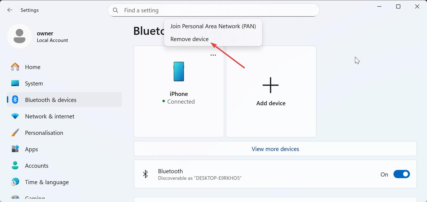The image size is (427, 202).
Task: Turn off the Bluetooth toggle
Action: 401,174
